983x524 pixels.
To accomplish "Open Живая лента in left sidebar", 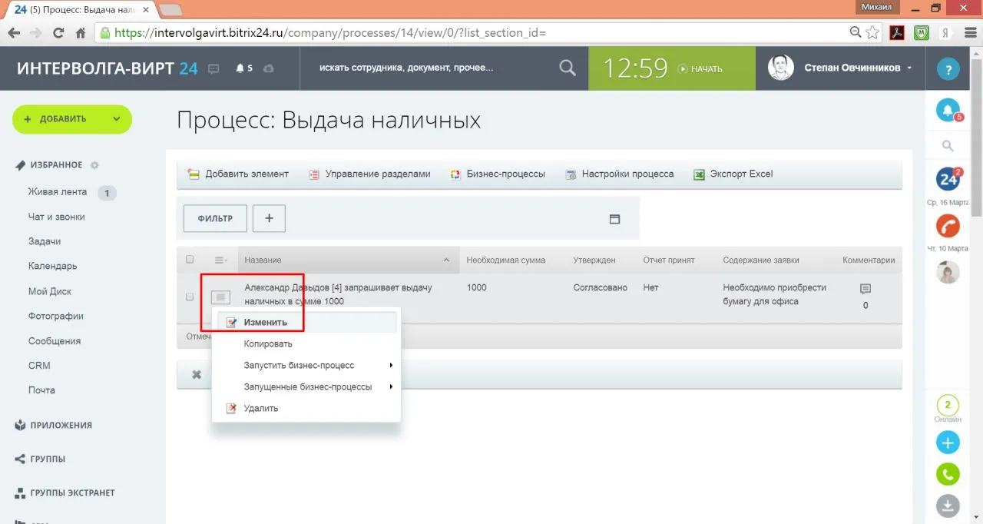I will pos(58,192).
